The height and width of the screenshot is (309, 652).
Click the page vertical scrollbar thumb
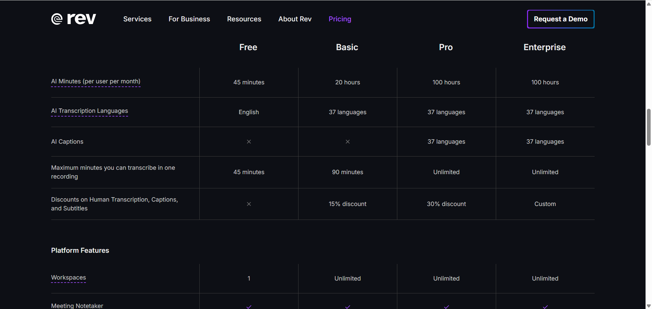649,127
